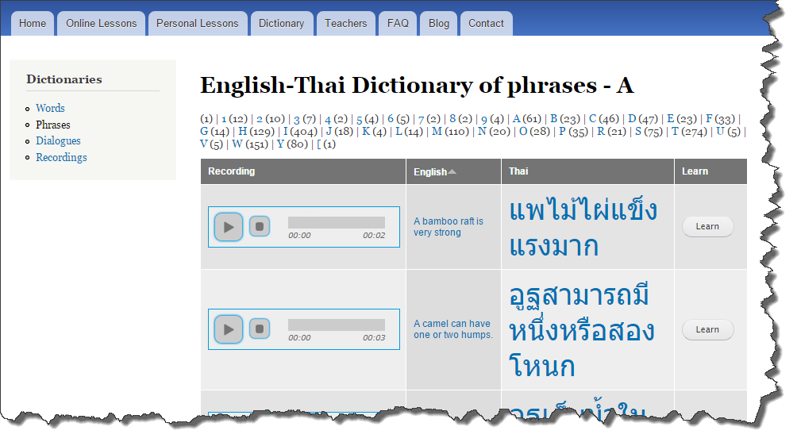Screen dimensions: 797x442
Task: Show phrases starting with R
Action: [601, 132]
